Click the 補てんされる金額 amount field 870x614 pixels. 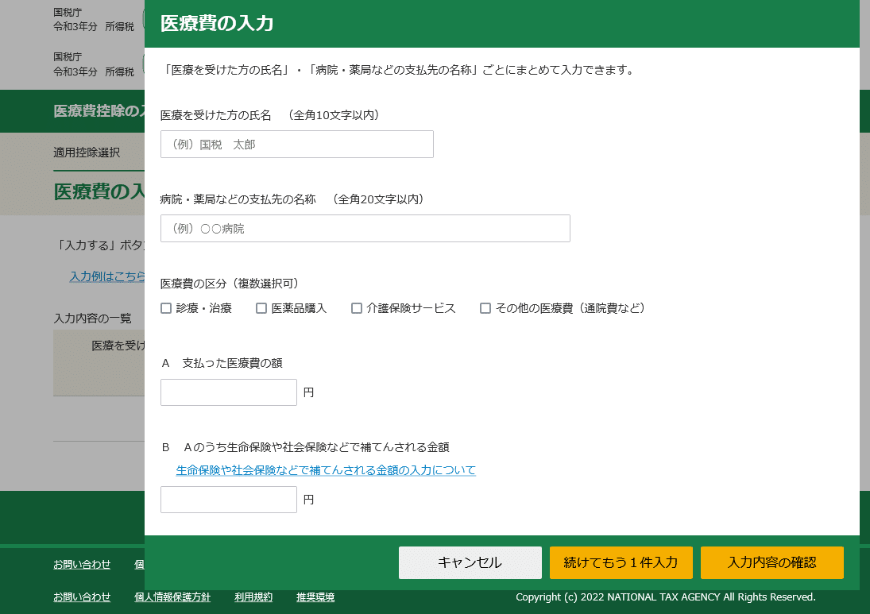pyautogui.click(x=228, y=499)
